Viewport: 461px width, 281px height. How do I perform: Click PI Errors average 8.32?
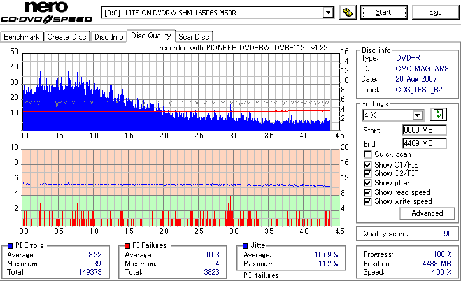(95, 254)
